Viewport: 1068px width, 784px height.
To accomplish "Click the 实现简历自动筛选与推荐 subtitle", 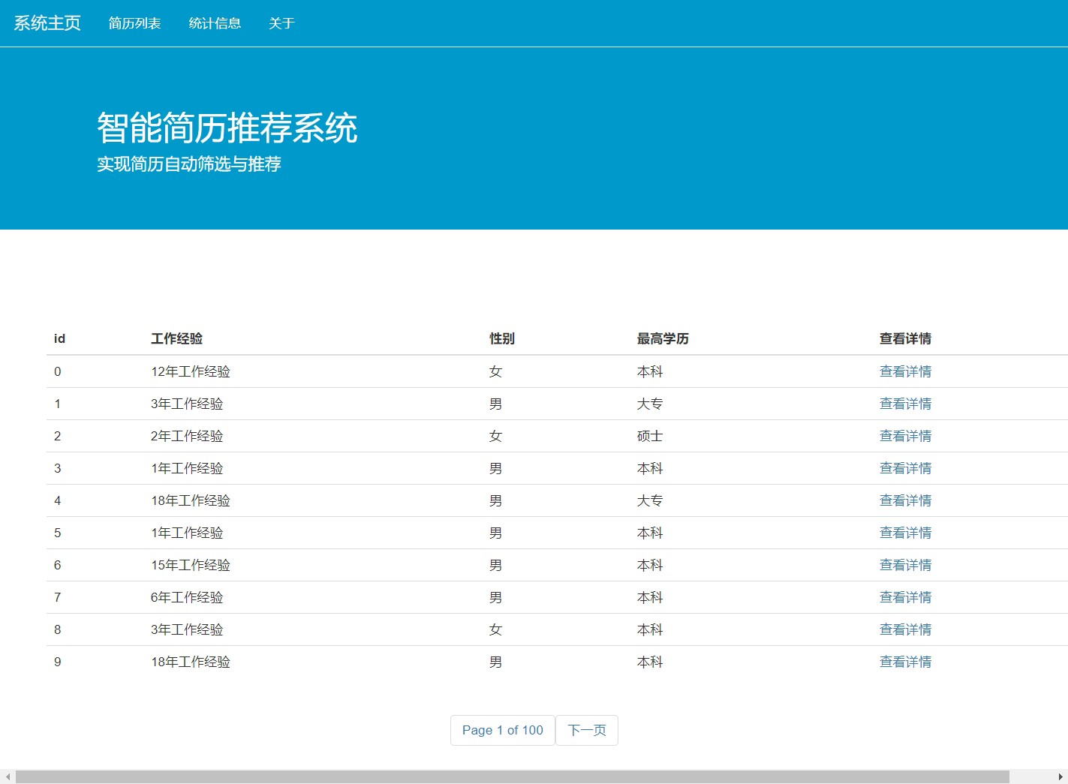I will (x=189, y=164).
